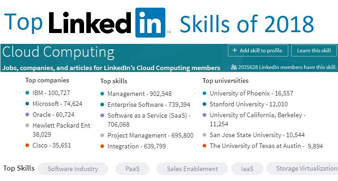Click the members icon beside 2035628
Image resolution: width=338 pixels, height=181 pixels.
pos(234,67)
